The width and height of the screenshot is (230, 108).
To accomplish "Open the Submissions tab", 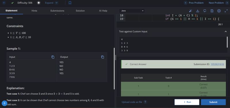I will pos(57,11).
